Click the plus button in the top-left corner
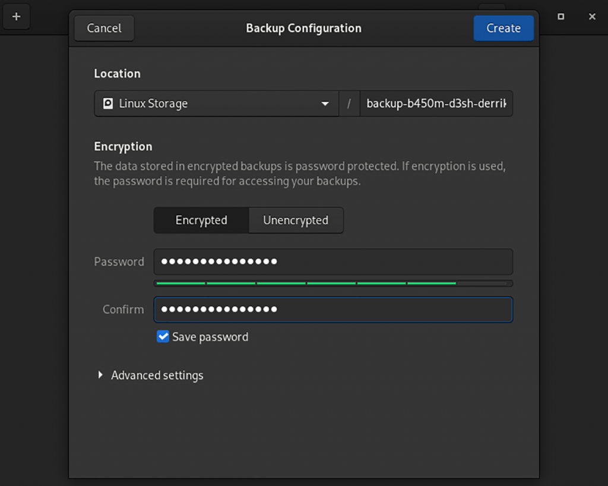608x486 pixels. (16, 16)
